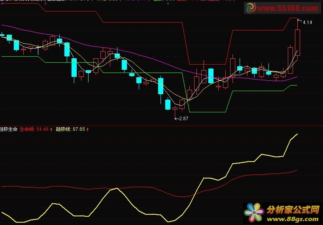Click the last candlestick reaching 4.14
This screenshot has height=225, width=323.
[297, 42]
